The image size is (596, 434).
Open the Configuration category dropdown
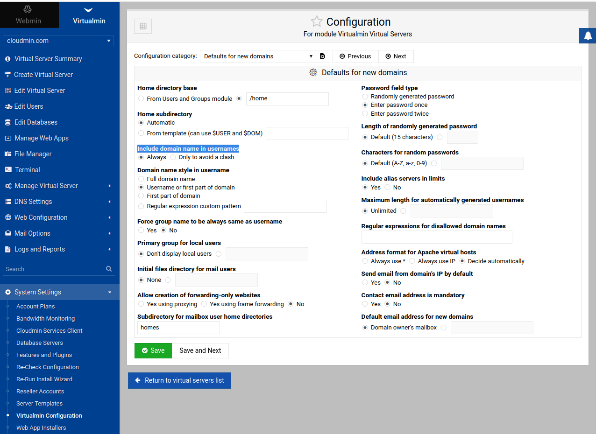[x=257, y=56]
